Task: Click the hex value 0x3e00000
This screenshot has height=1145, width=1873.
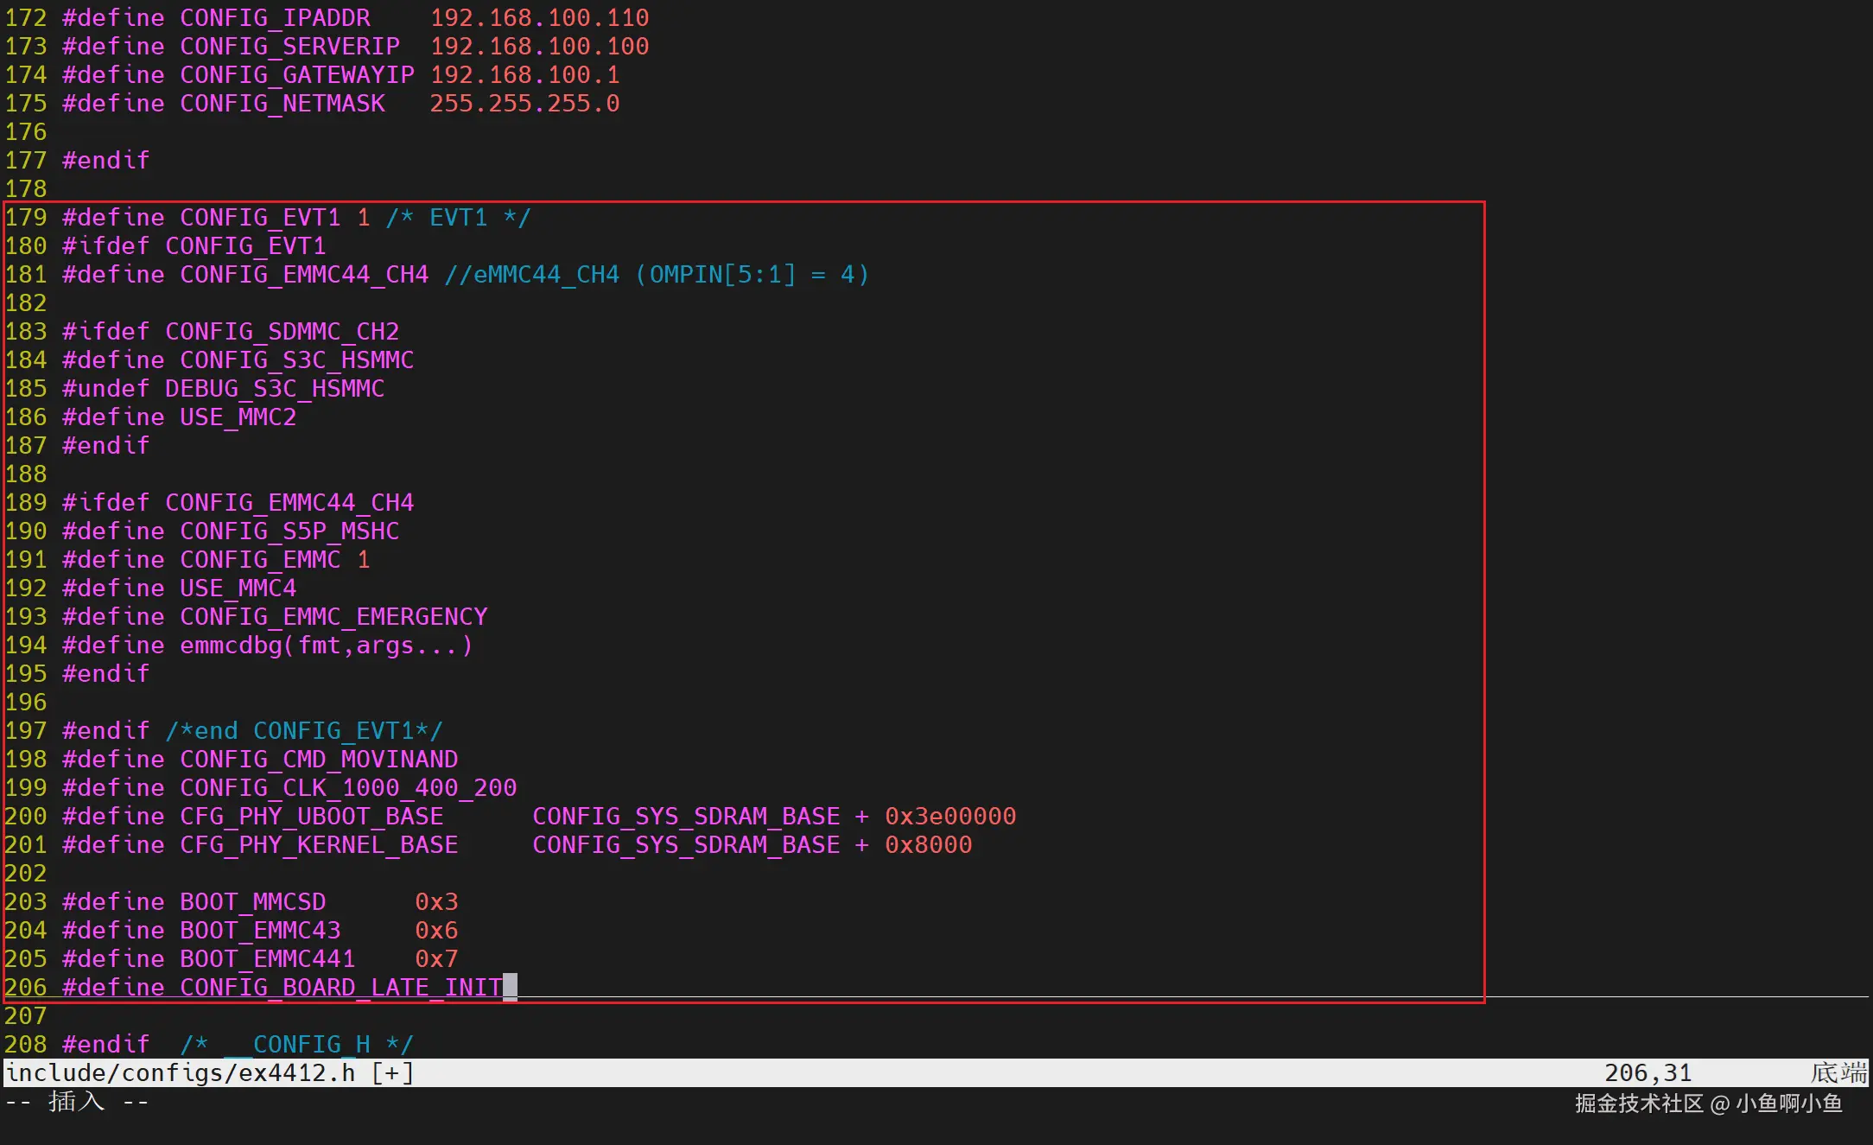Action: tap(950, 816)
